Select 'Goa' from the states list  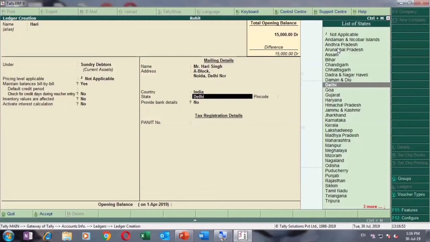point(329,90)
